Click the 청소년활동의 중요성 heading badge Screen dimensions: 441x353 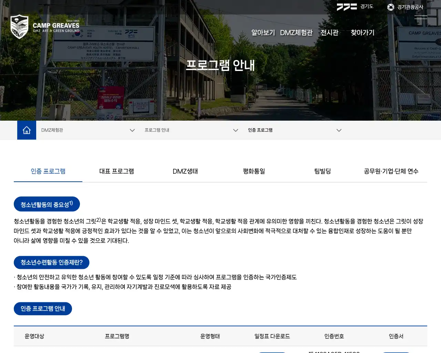click(x=47, y=204)
